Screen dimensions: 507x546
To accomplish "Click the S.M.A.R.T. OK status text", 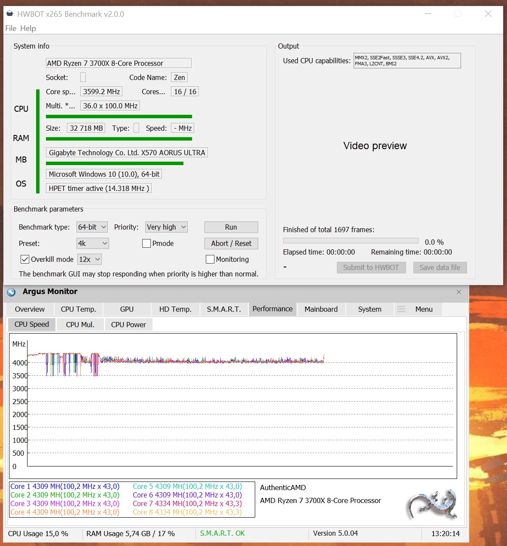I will 222,534.
